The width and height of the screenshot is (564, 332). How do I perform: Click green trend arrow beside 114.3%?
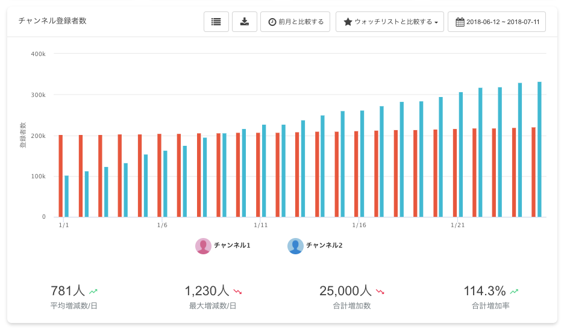[515, 292]
